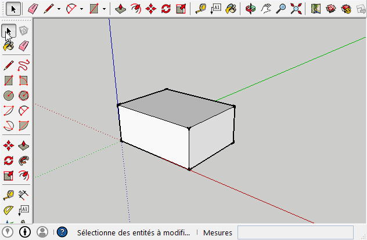Expand the rectangle shape tools dropdown arrow

click(104, 9)
